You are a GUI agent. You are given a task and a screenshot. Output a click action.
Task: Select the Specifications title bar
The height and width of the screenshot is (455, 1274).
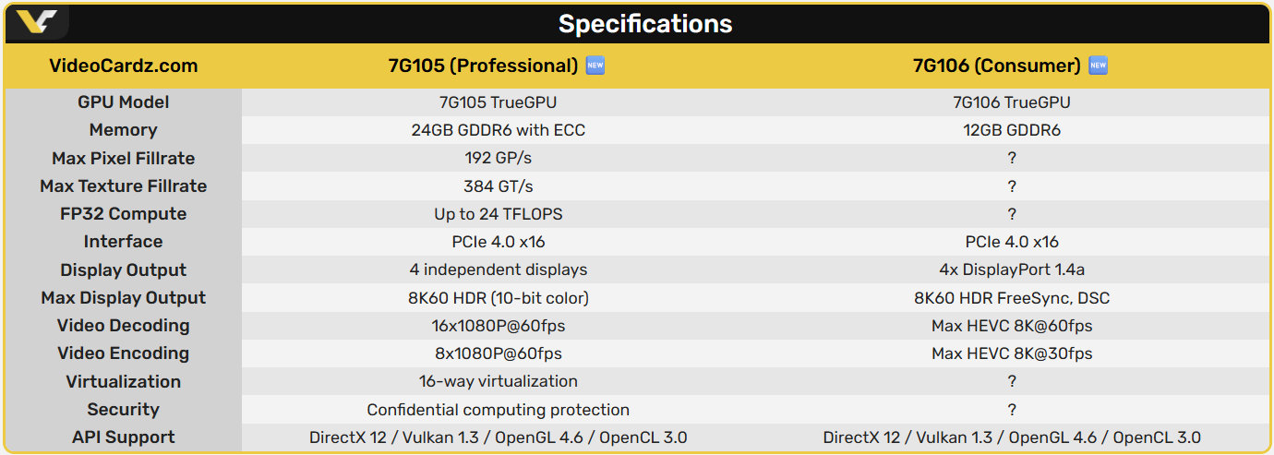(644, 24)
